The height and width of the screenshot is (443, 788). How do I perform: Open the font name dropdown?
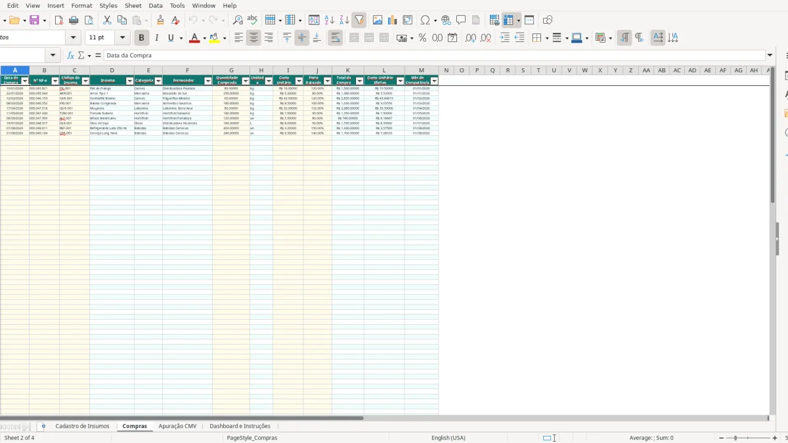74,38
